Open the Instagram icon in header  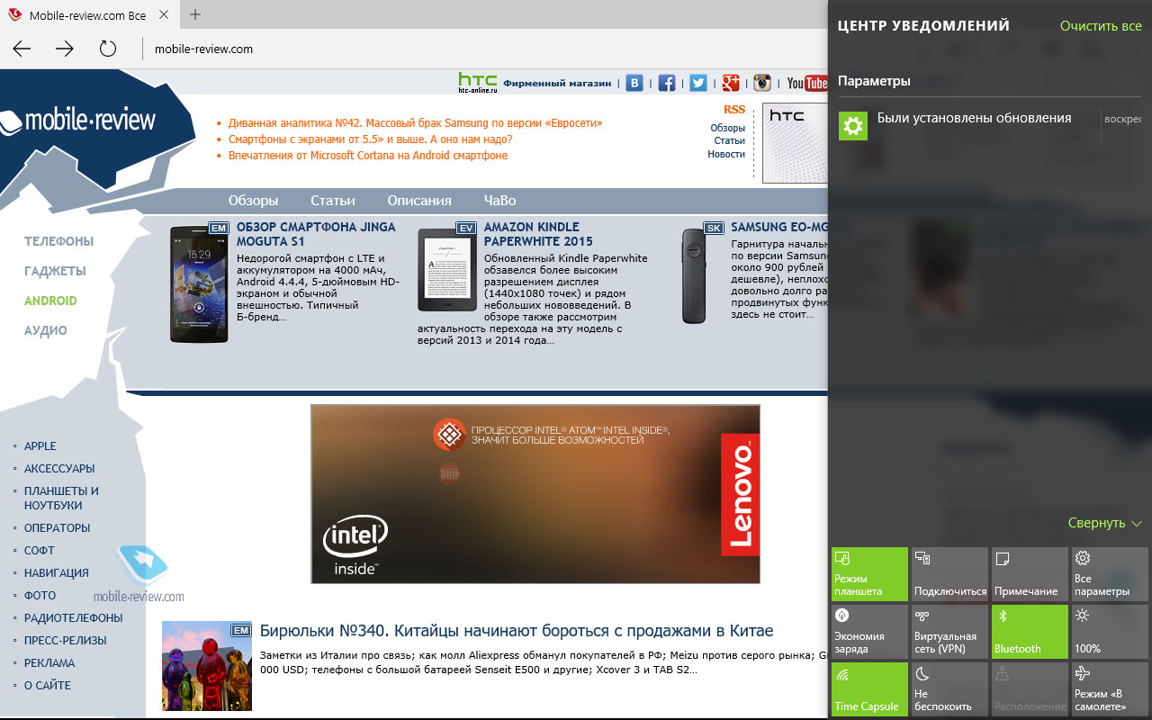[x=762, y=83]
